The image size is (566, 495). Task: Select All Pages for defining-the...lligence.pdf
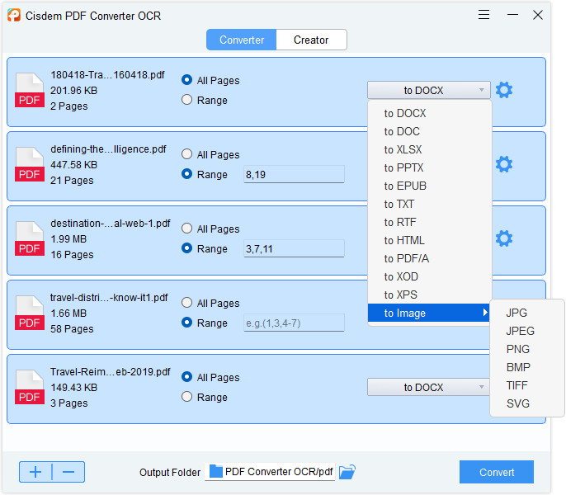(186, 154)
